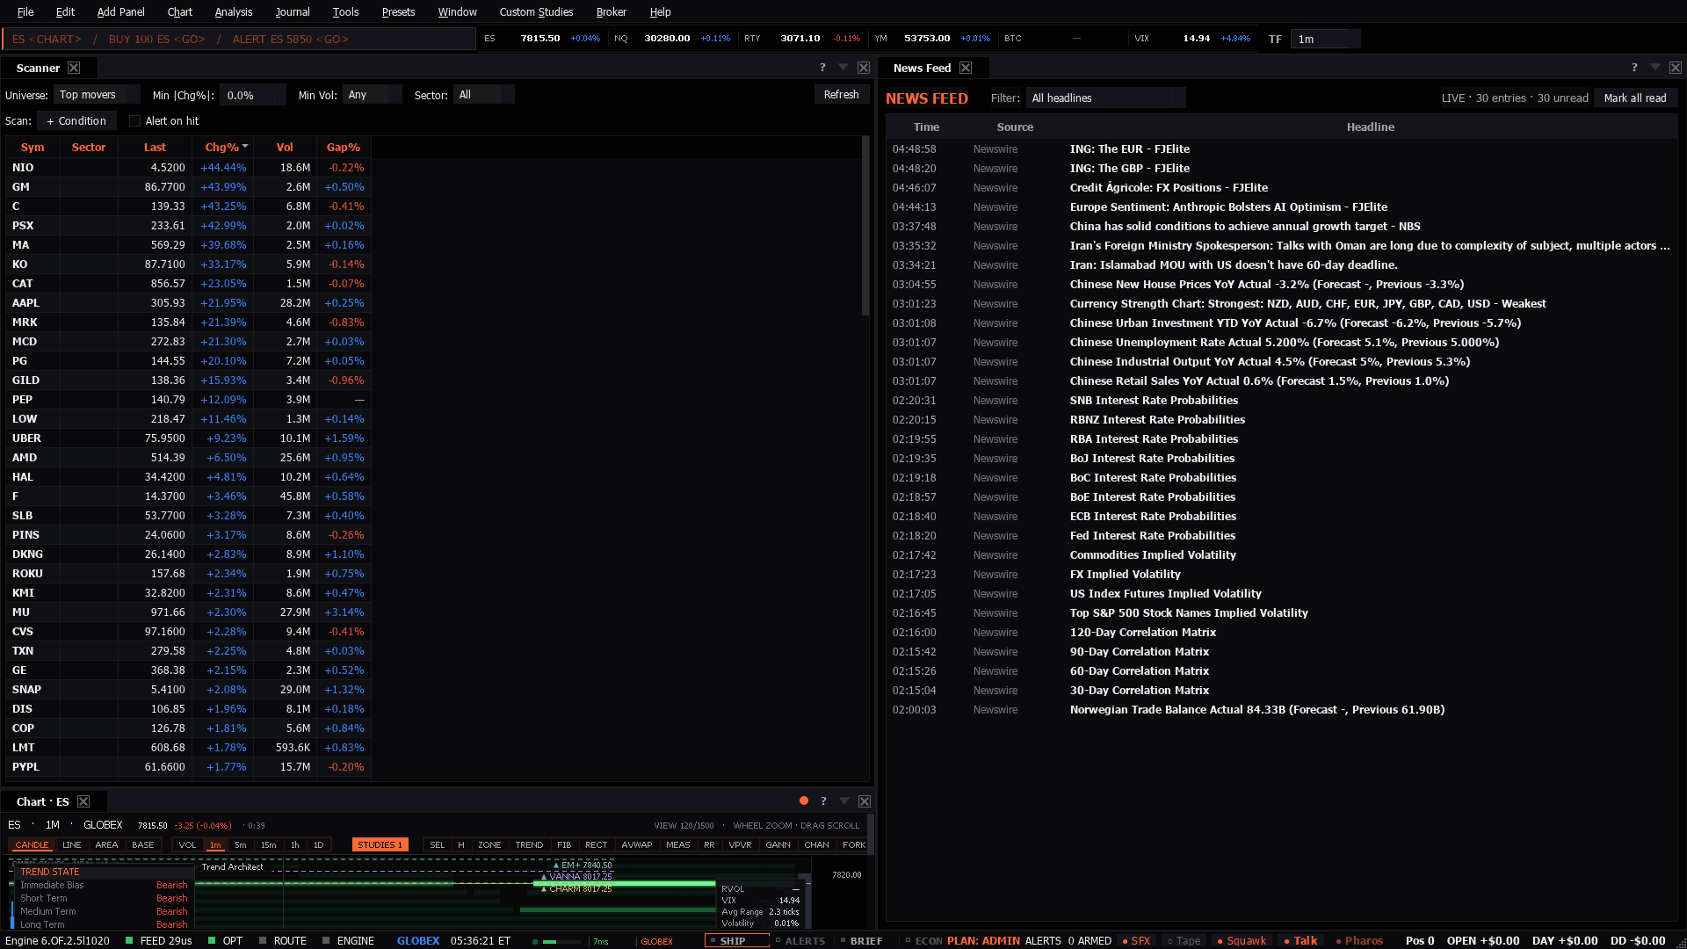Switch chart type to LINE
The image size is (1687, 949).
tap(72, 844)
